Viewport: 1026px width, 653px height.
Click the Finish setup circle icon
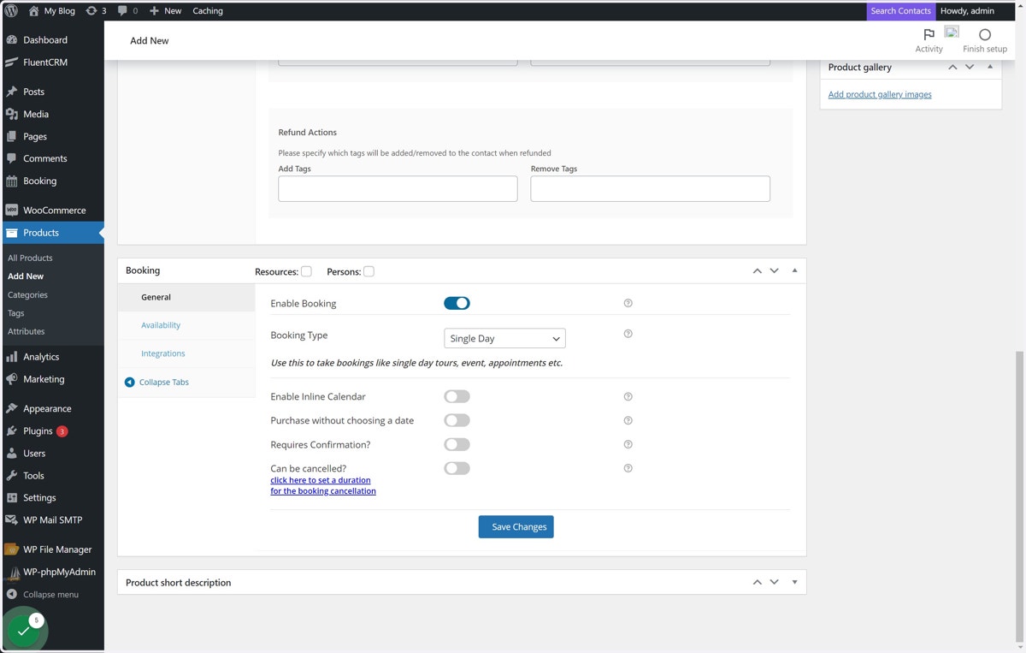coord(985,34)
